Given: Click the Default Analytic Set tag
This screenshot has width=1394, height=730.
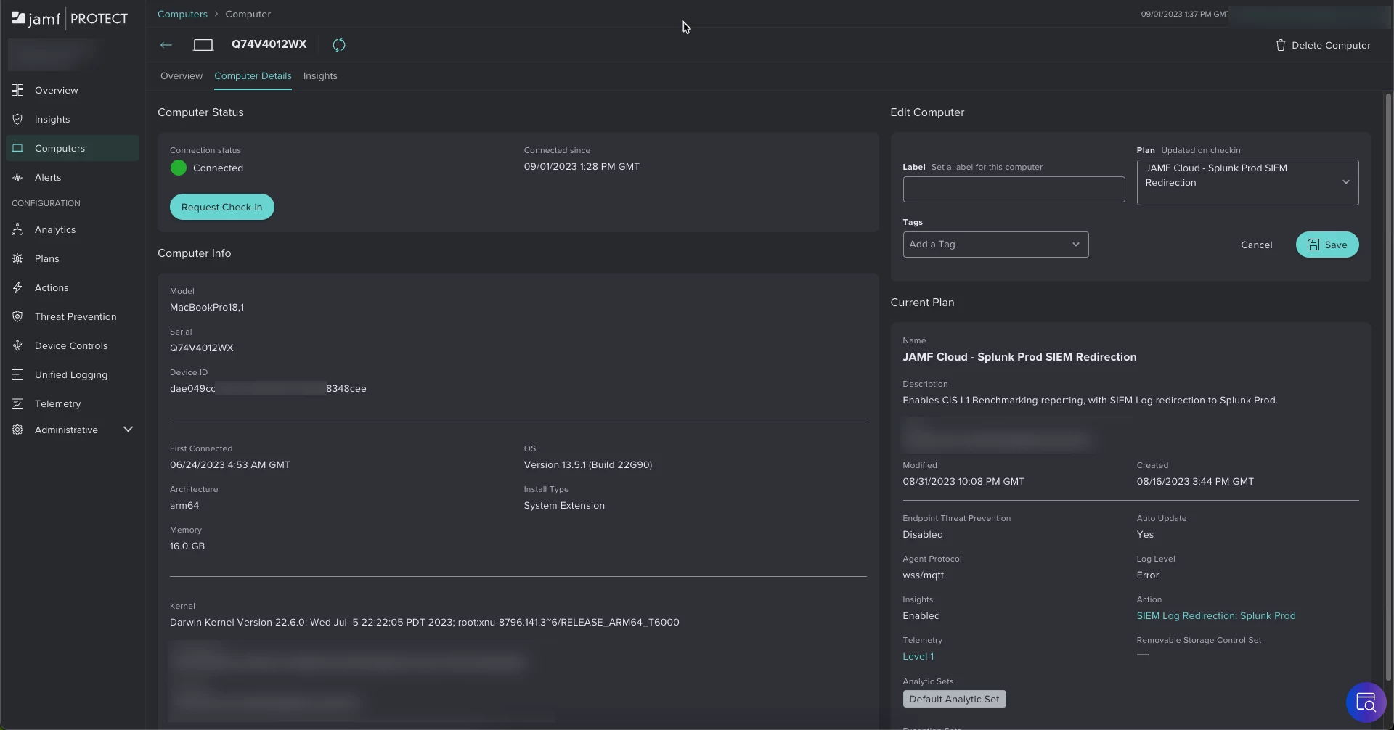Looking at the screenshot, I should [x=954, y=699].
